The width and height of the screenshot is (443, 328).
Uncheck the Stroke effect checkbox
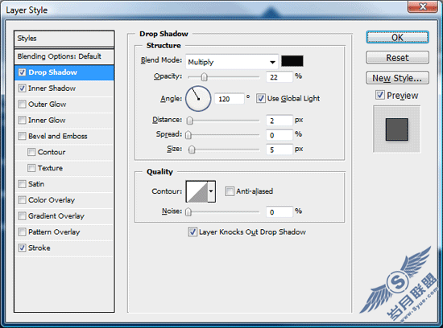click(22, 248)
